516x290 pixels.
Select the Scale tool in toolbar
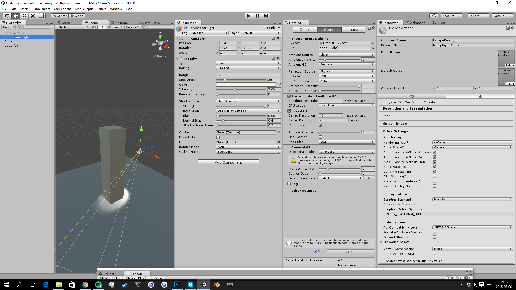coord(33,16)
